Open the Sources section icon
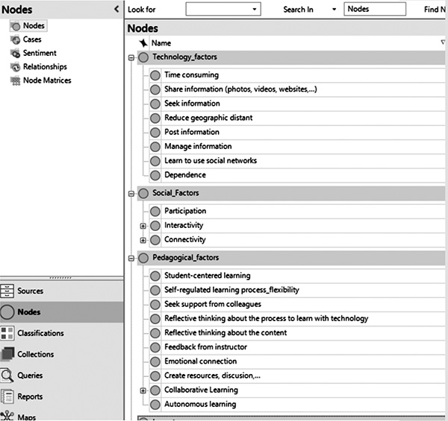 coord(7,291)
